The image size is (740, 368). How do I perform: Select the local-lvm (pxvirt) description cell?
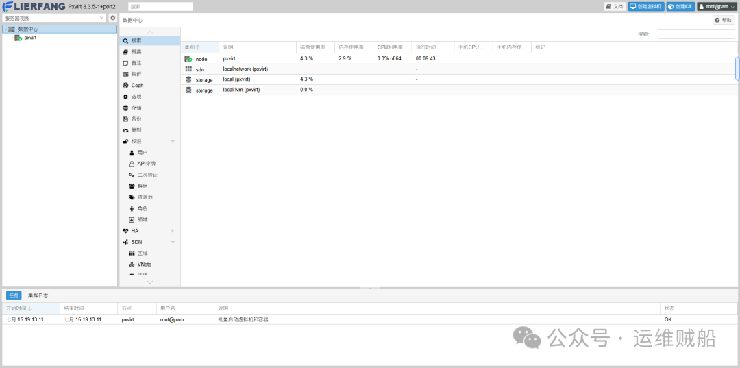[x=258, y=90]
